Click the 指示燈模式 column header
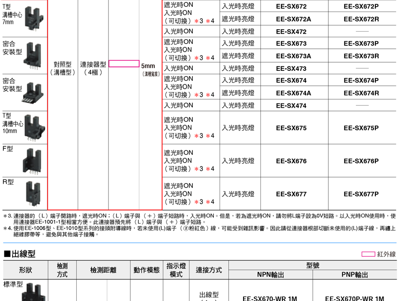Viewport: 398px width, 301px height. tap(176, 270)
